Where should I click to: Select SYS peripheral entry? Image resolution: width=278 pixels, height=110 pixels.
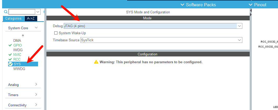click(x=23, y=64)
